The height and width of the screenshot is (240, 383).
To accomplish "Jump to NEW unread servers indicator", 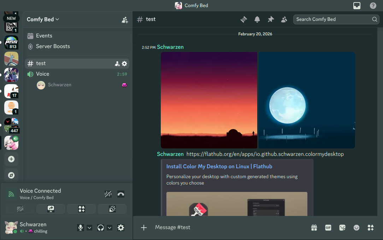I will [x=11, y=18].
